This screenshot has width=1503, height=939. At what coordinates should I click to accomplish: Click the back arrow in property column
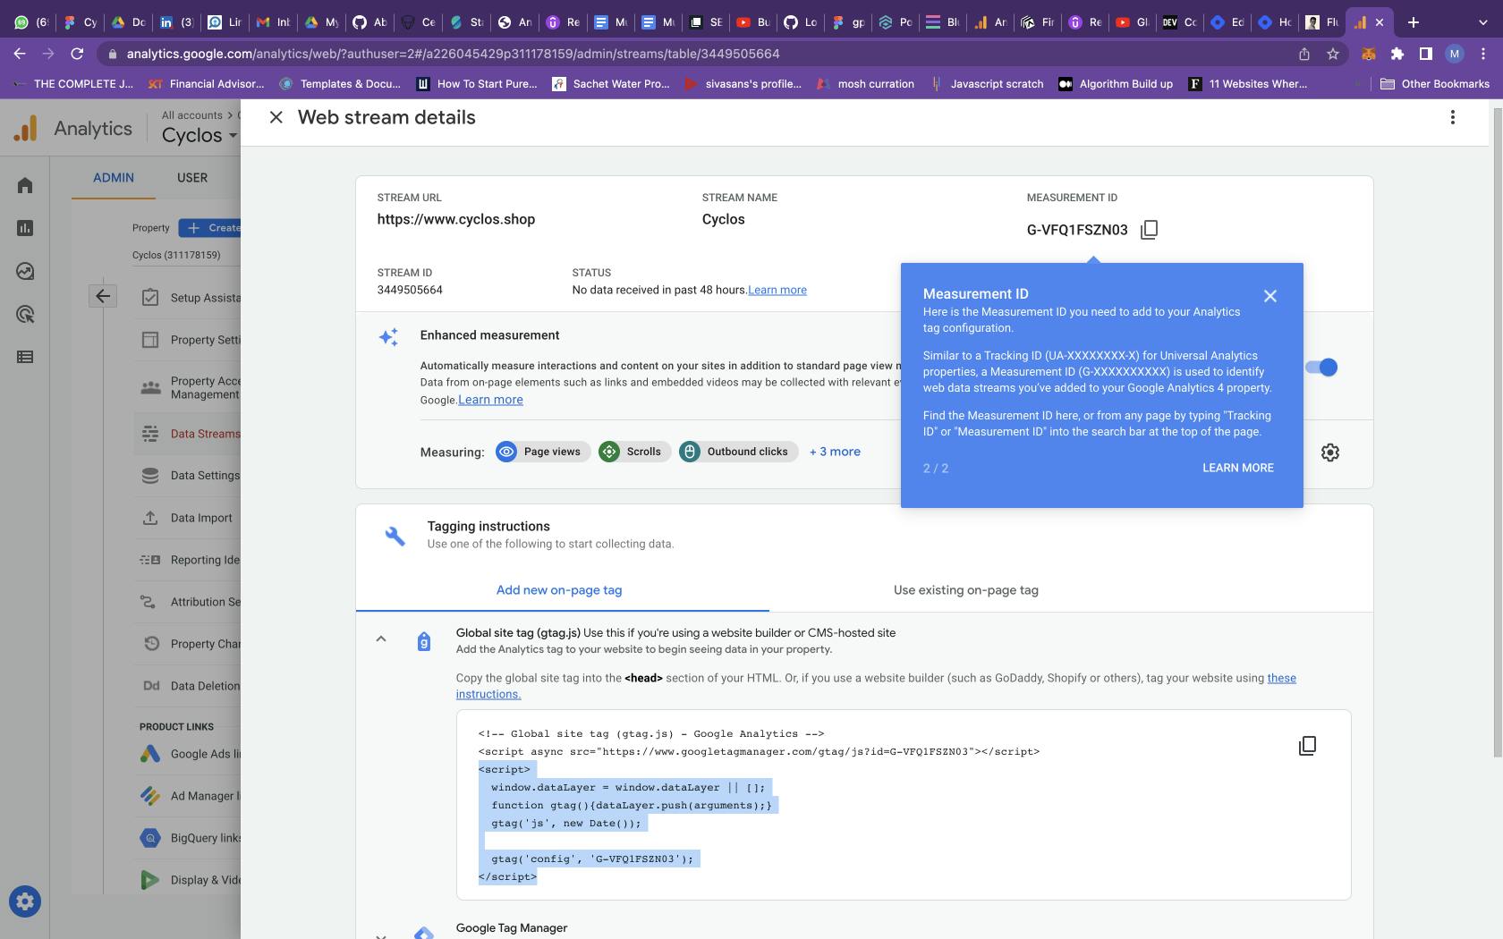pyautogui.click(x=103, y=296)
